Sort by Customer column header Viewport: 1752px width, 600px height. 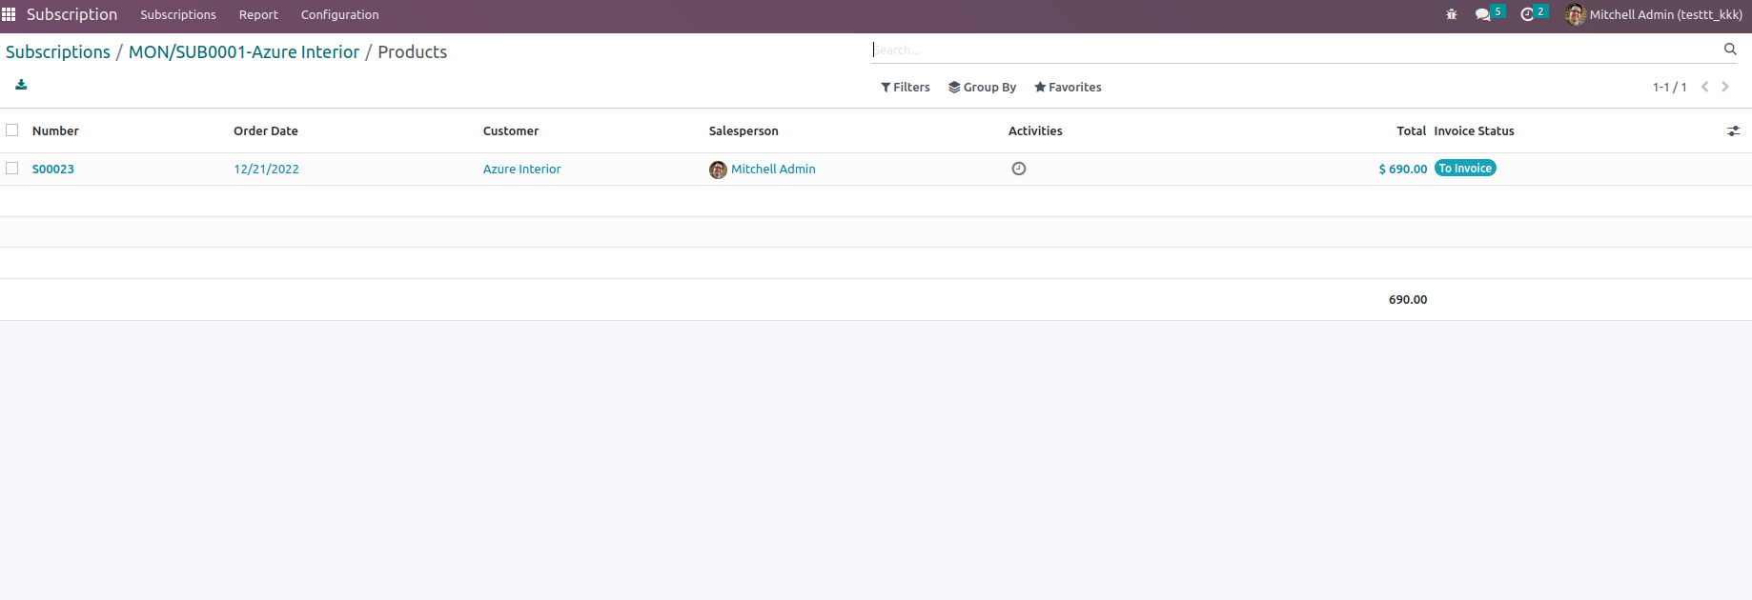tap(511, 130)
